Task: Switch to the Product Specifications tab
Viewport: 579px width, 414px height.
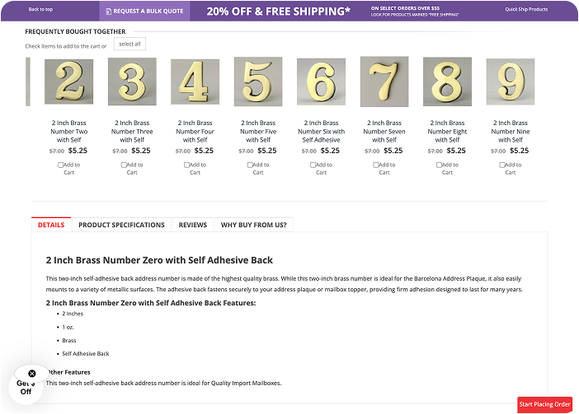Action: 121,225
